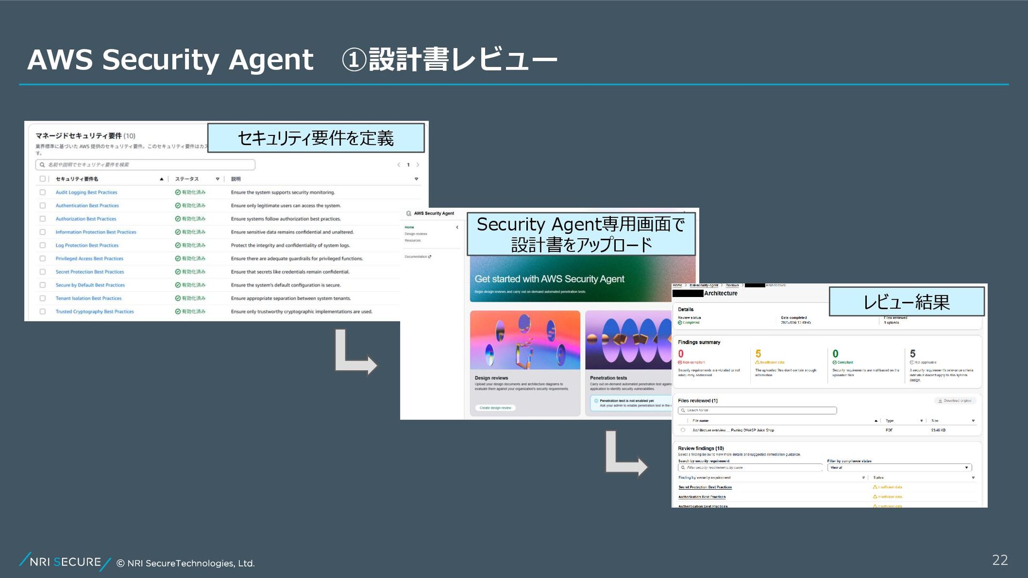Open the Secret Protection Best Practices finding link
Viewport: 1028px width, 578px height.
[x=705, y=487]
